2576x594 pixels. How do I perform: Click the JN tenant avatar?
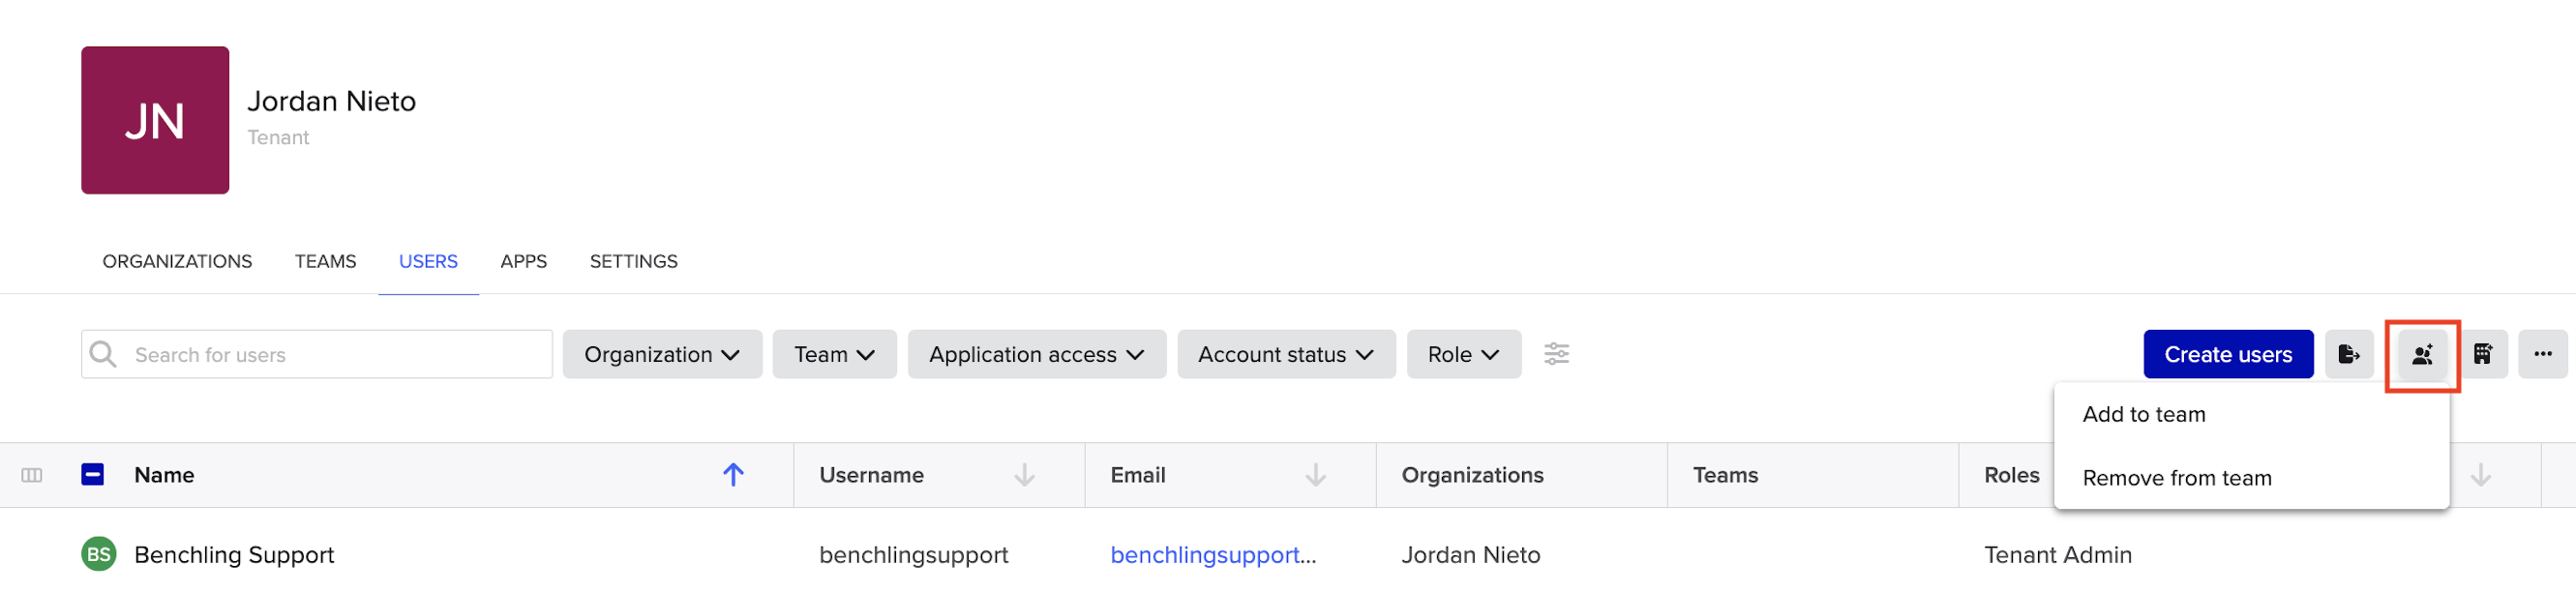[155, 120]
